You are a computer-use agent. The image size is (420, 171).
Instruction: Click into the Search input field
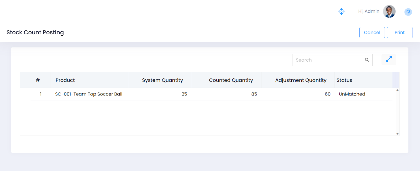328,60
